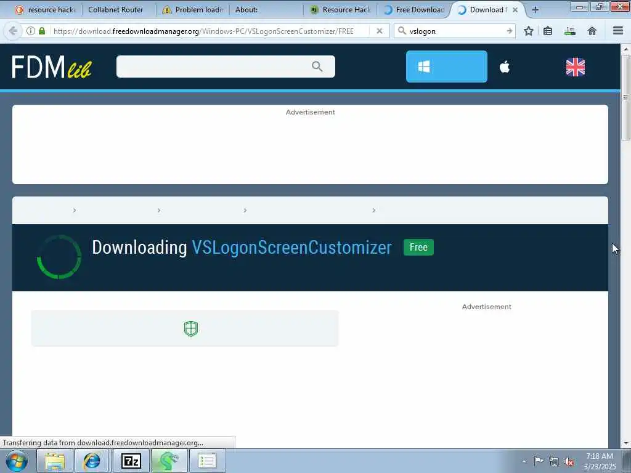Click the FDM lib logo
Viewport: 631px width, 473px height.
[52, 67]
